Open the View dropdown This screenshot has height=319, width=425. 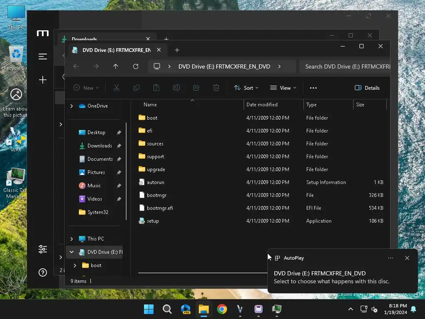point(283,88)
